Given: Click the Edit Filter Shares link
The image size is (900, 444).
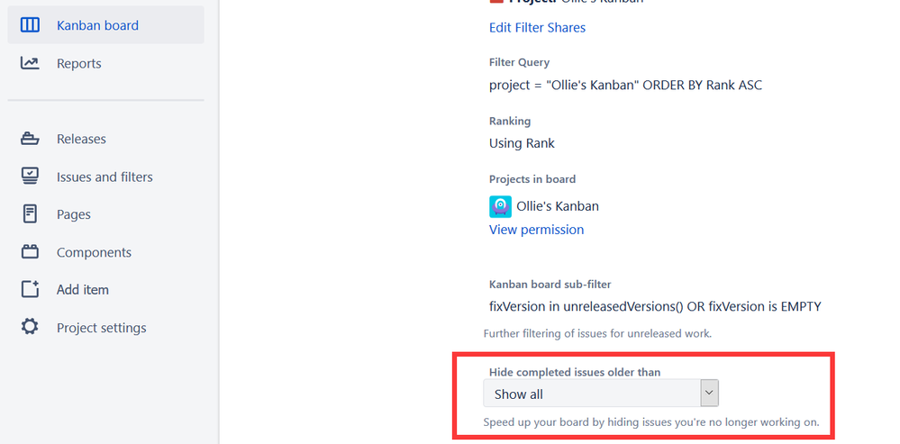Looking at the screenshot, I should coord(537,28).
